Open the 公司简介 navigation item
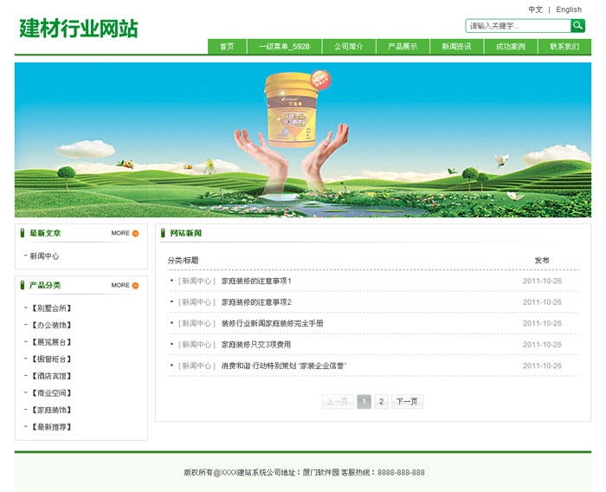The height and width of the screenshot is (492, 606). tap(349, 47)
